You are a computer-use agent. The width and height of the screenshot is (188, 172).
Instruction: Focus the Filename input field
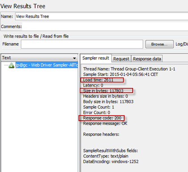tap(82, 44)
